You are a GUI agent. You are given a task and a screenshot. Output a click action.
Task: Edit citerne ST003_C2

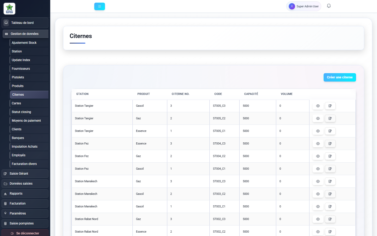330,194
